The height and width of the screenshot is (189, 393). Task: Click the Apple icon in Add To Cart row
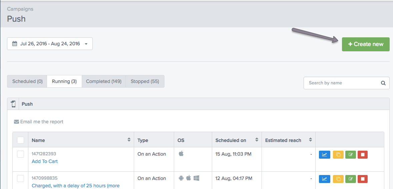click(181, 153)
